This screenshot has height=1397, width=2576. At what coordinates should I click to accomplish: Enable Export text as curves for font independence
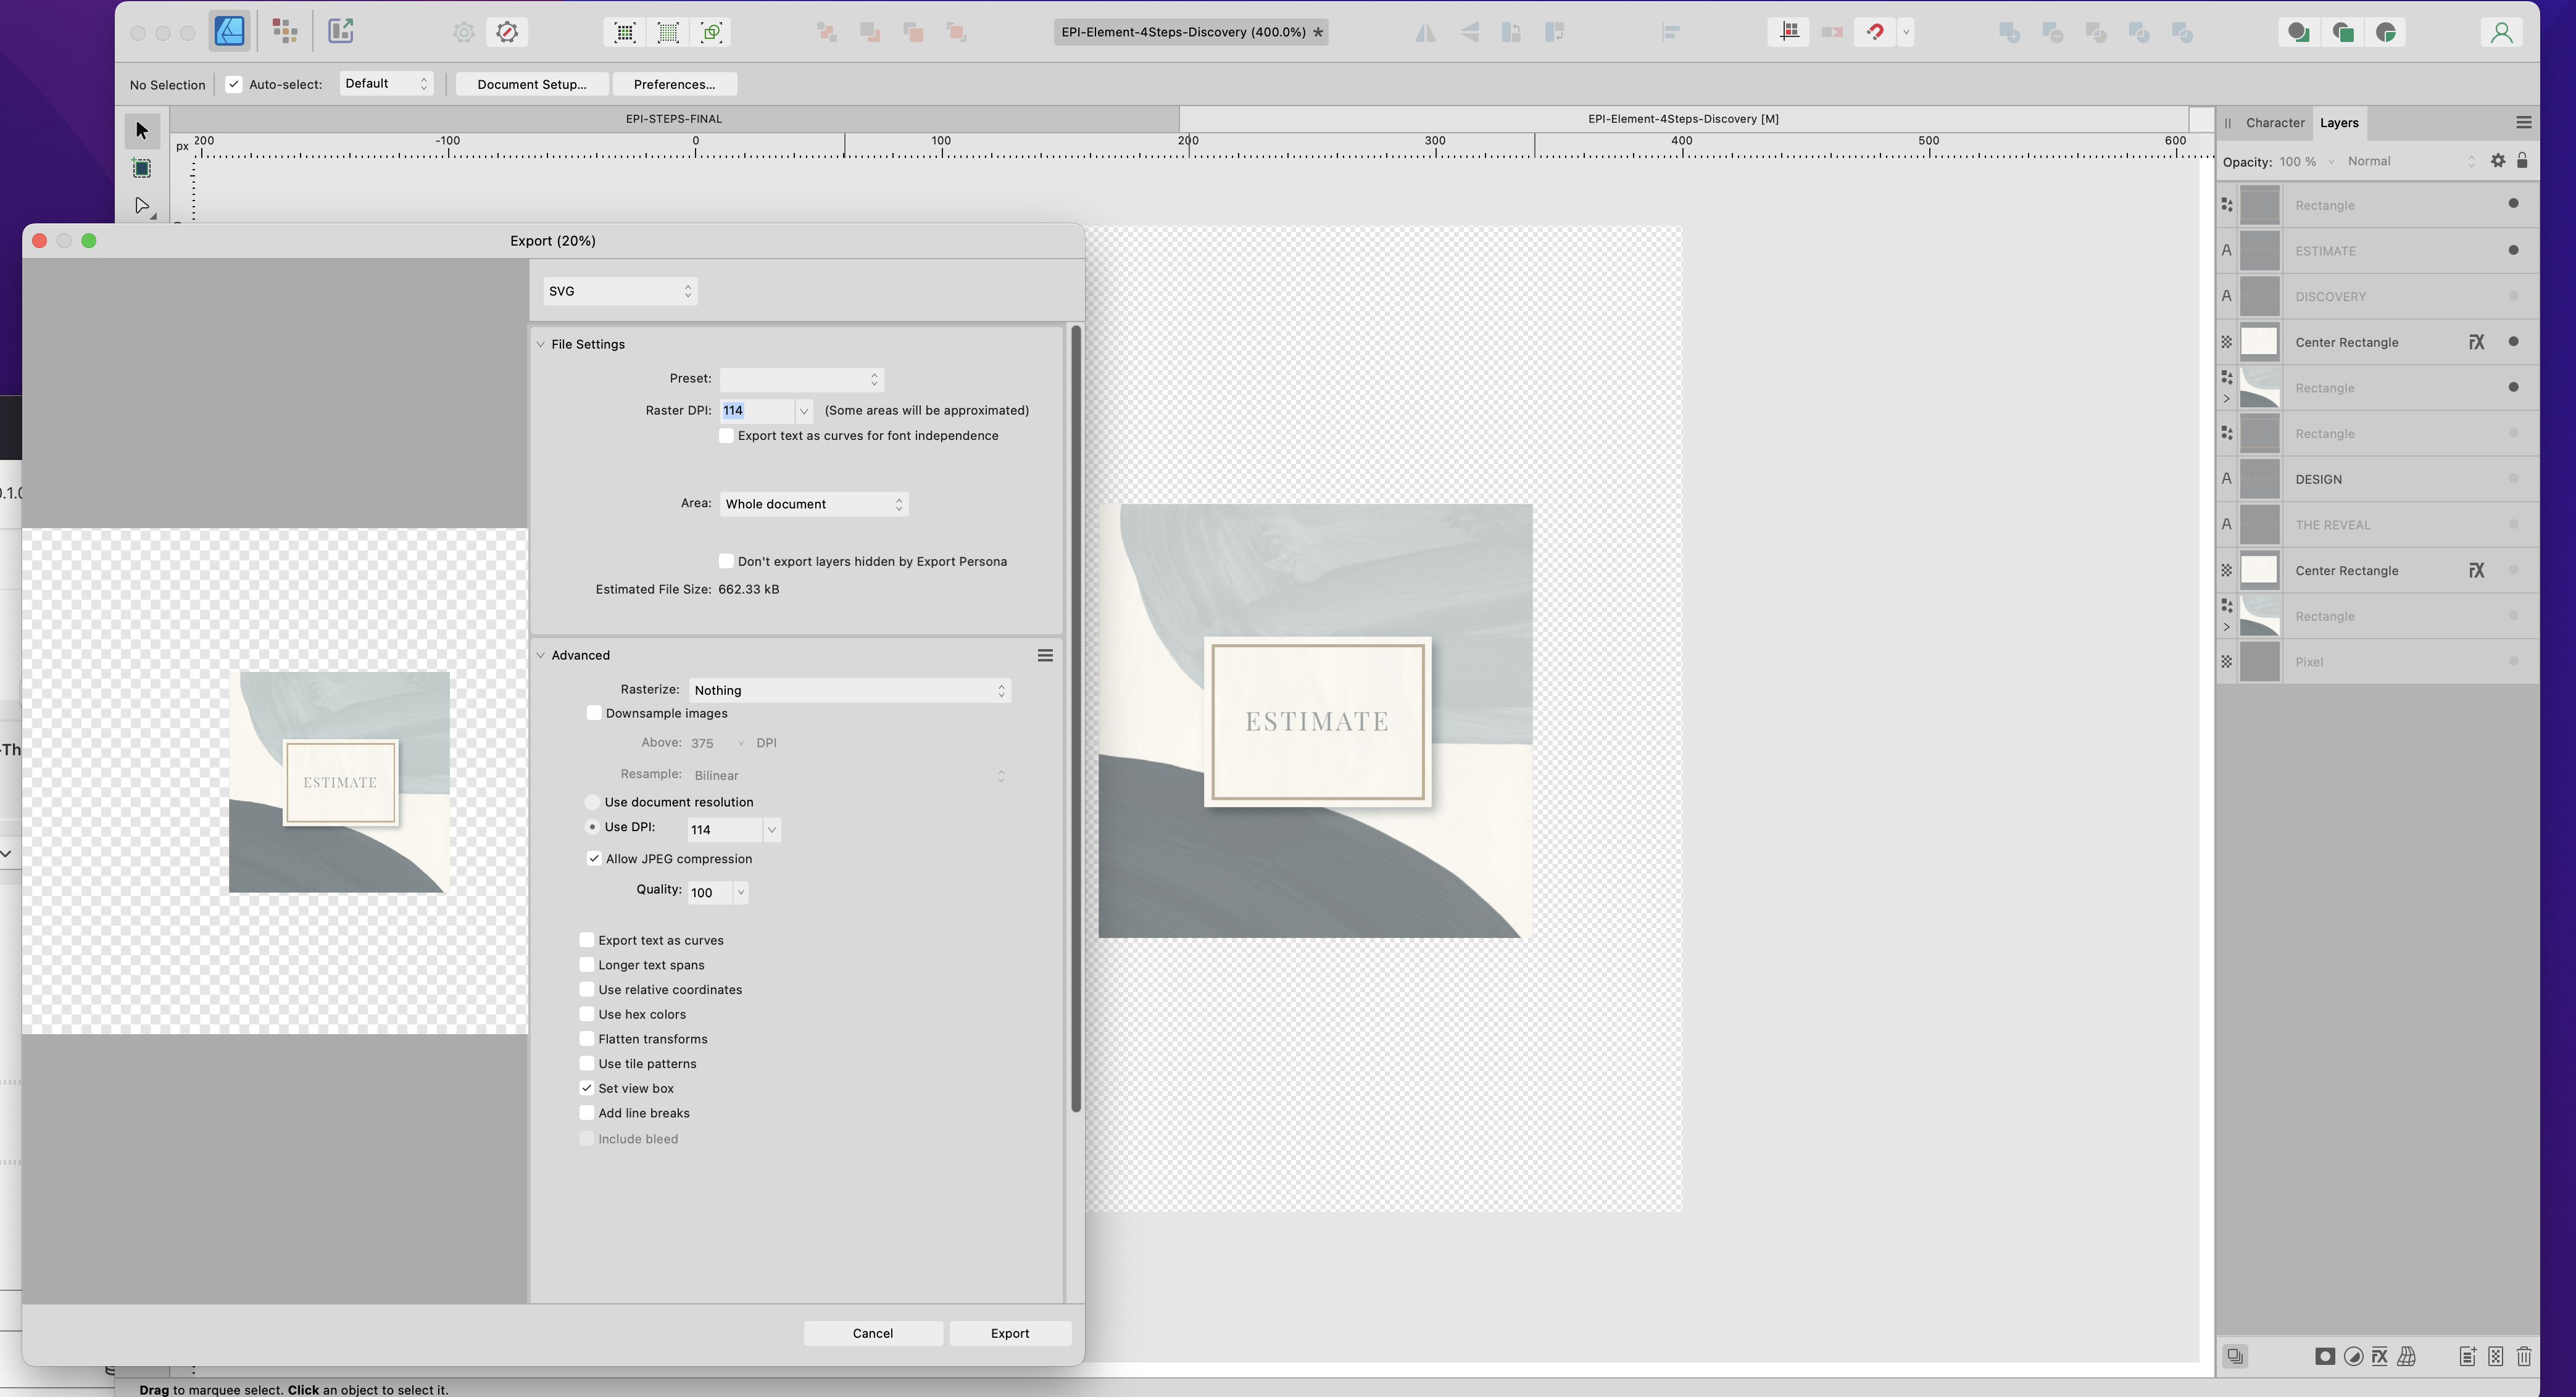click(727, 436)
